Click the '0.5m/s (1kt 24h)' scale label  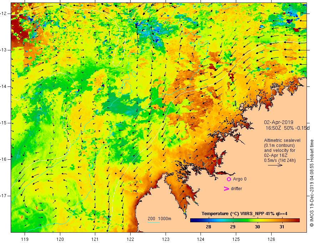[x=280, y=160]
